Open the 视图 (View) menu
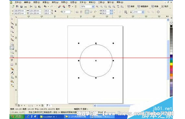This screenshot has width=185, height=119. click(x=37, y=2)
